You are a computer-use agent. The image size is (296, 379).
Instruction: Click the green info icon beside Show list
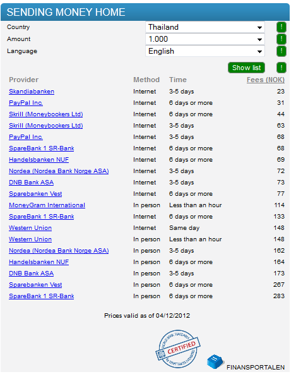click(x=281, y=68)
